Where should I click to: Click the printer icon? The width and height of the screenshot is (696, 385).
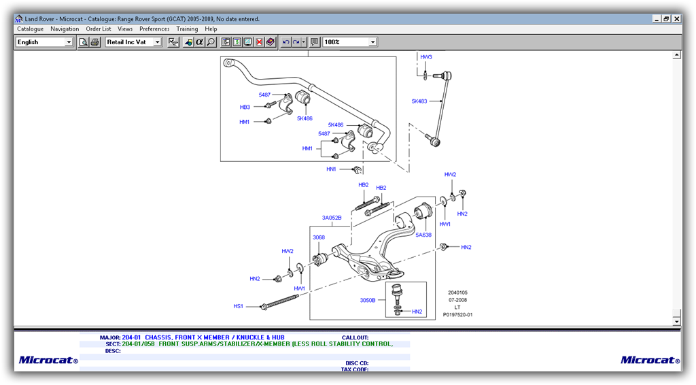click(x=94, y=41)
